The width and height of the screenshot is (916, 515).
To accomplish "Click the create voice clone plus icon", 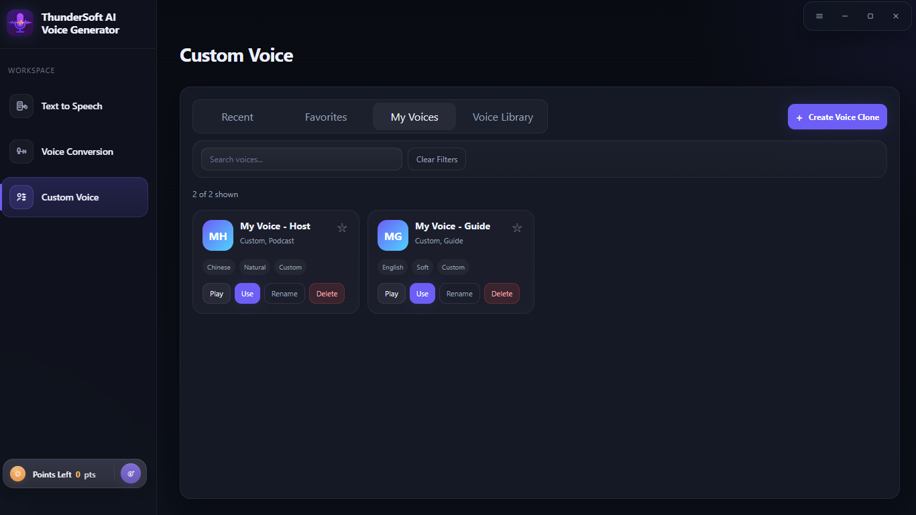I will coord(799,117).
